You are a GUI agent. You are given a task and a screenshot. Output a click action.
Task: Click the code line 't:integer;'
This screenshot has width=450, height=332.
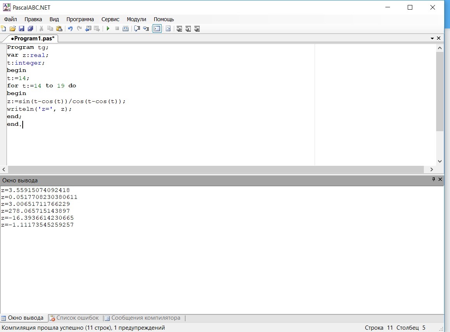click(26, 63)
